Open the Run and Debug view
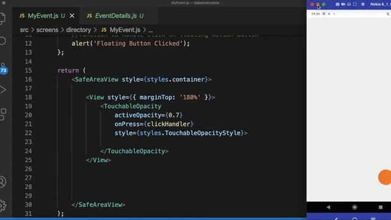 coord(2,90)
